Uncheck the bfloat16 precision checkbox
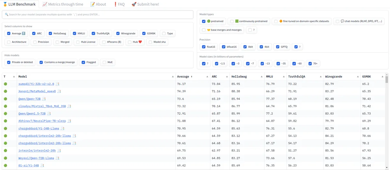Screen dimensions: 390x170 click(x=224, y=47)
